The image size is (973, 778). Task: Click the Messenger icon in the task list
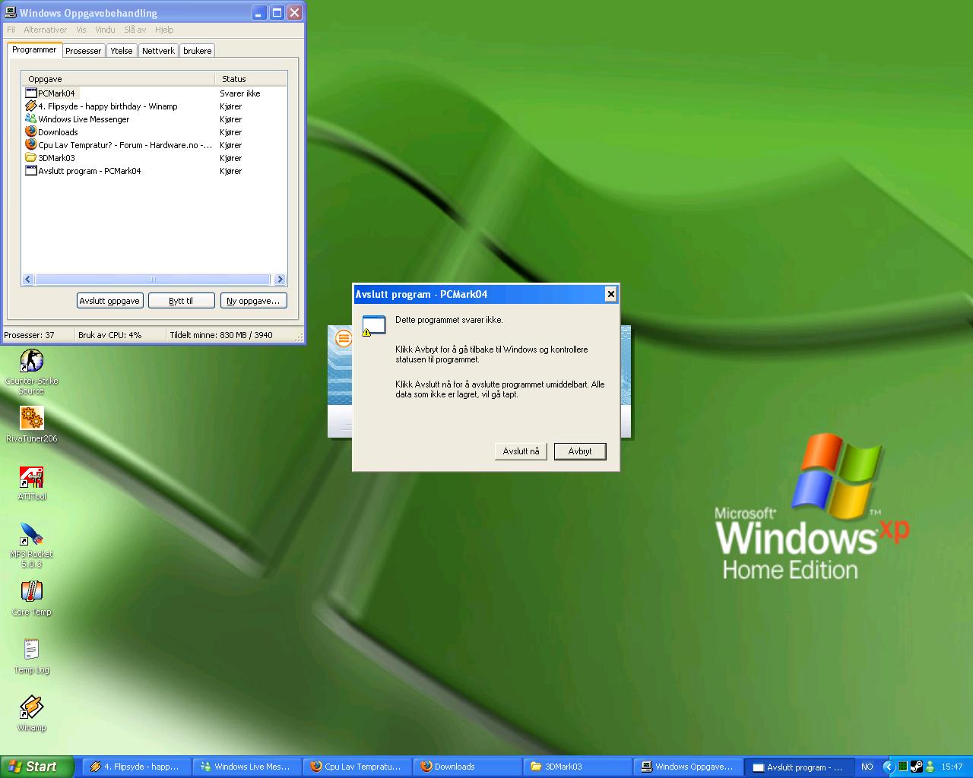pos(30,119)
